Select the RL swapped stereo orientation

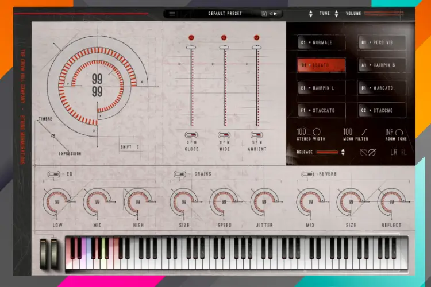pos(403,152)
